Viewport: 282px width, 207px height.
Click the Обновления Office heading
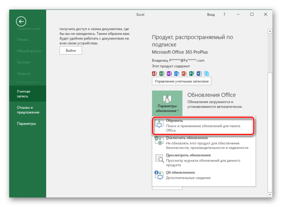[211, 95]
